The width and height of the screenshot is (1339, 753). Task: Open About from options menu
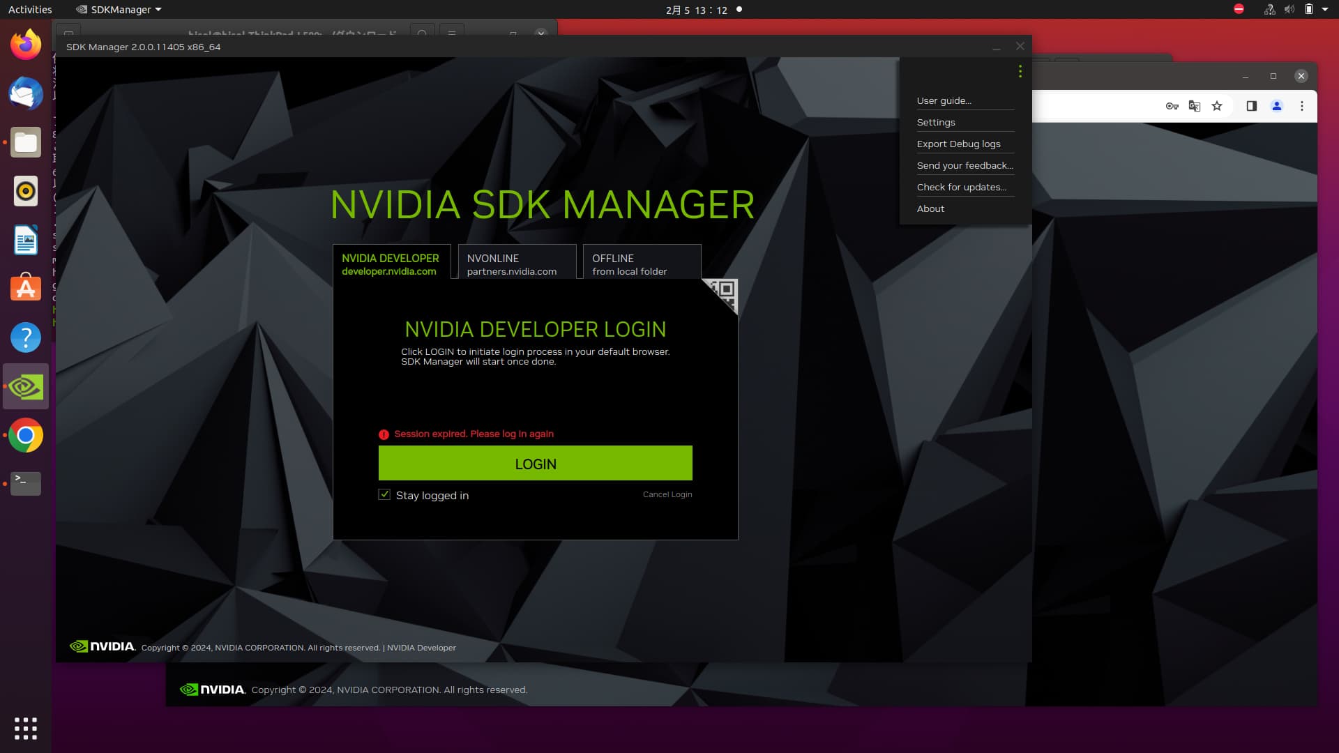(930, 208)
